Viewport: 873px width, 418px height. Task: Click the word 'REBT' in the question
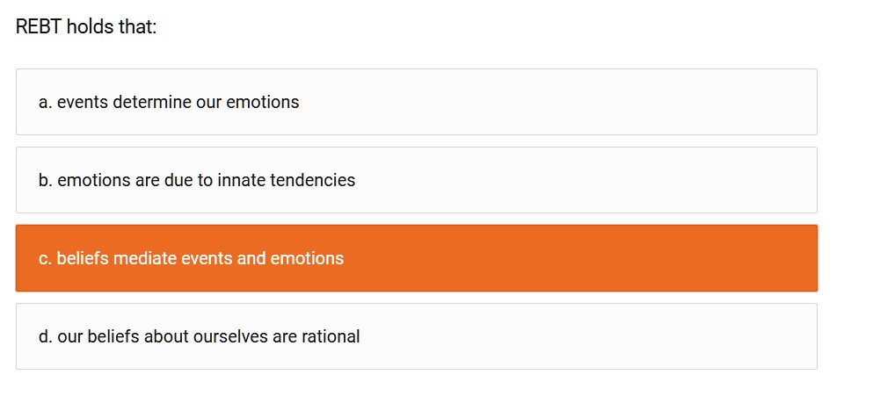point(39,26)
